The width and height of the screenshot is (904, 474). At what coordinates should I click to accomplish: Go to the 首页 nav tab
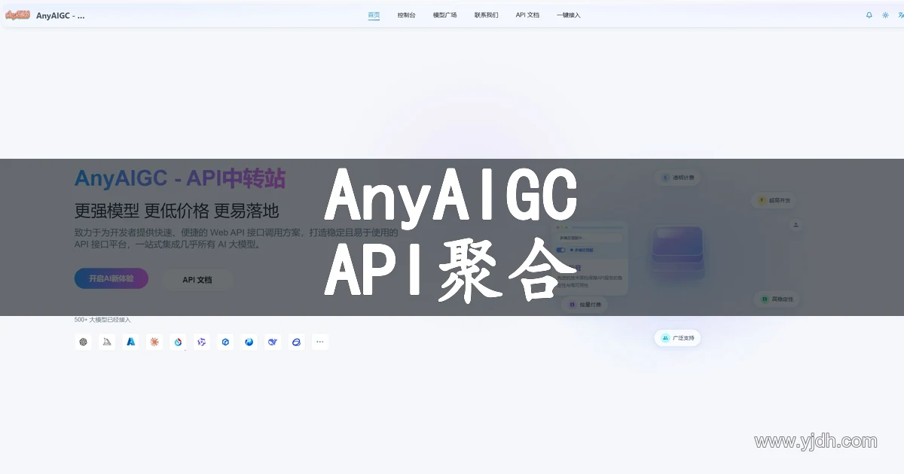pos(374,15)
